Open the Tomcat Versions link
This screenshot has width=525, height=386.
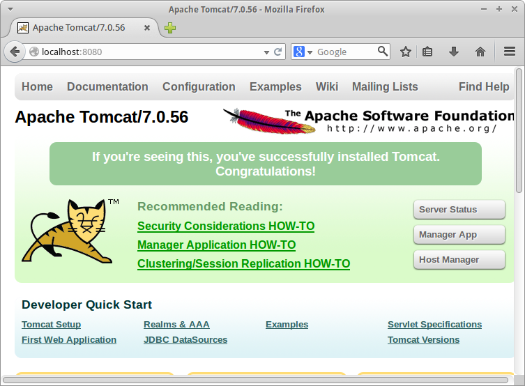423,340
